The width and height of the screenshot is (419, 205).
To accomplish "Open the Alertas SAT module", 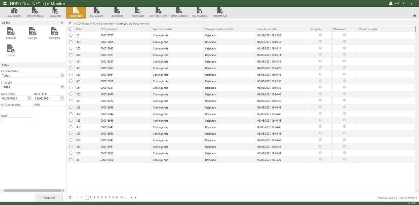I will click(220, 12).
